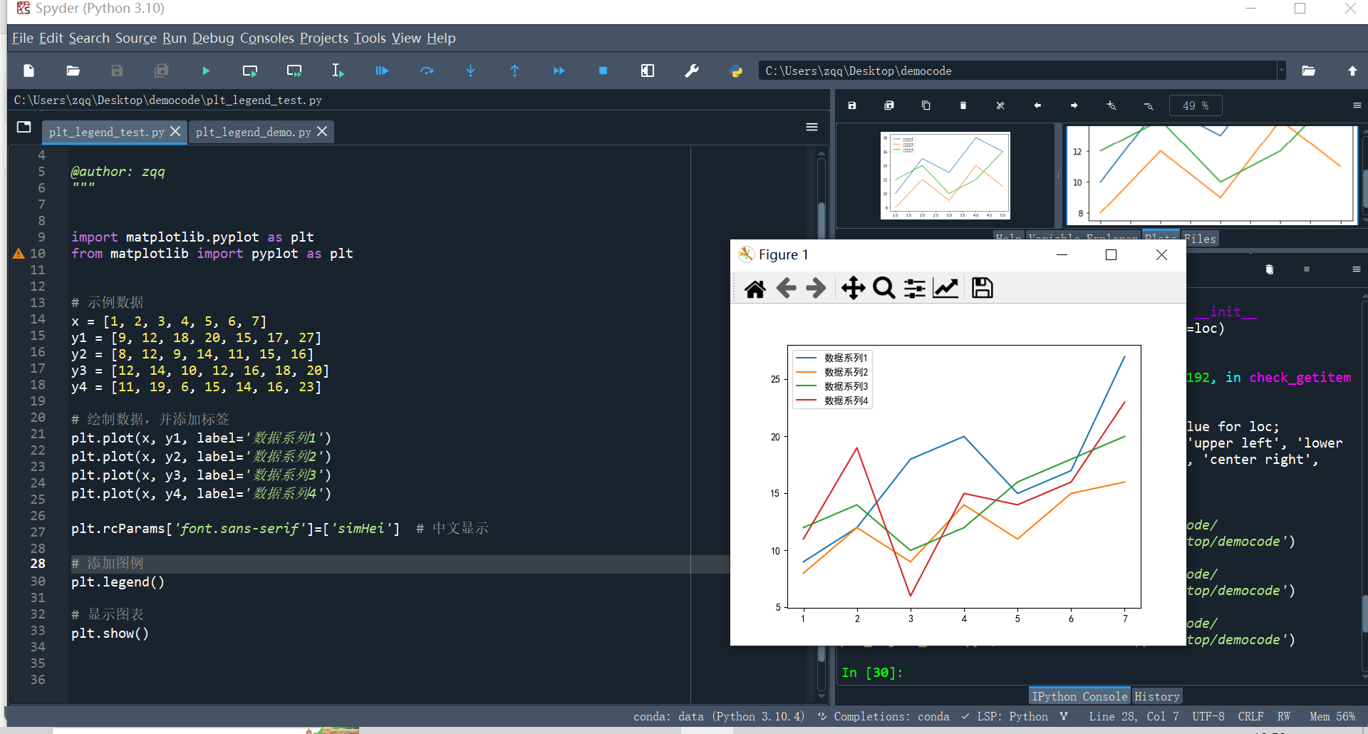Copy plot to clipboard icon

point(926,105)
